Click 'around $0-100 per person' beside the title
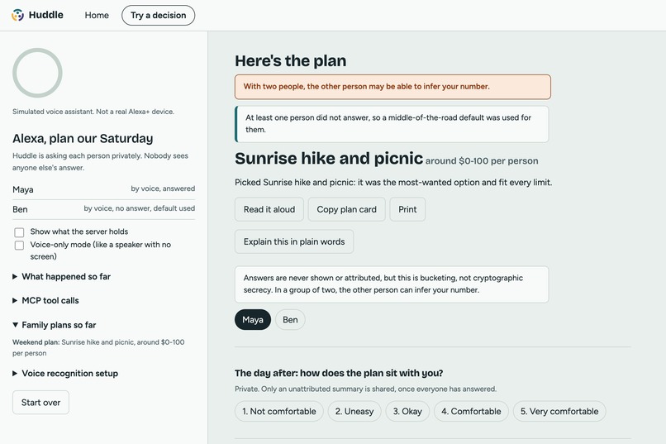The image size is (666, 444). [482, 161]
